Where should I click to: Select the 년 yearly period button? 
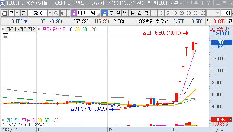coord(125,13)
